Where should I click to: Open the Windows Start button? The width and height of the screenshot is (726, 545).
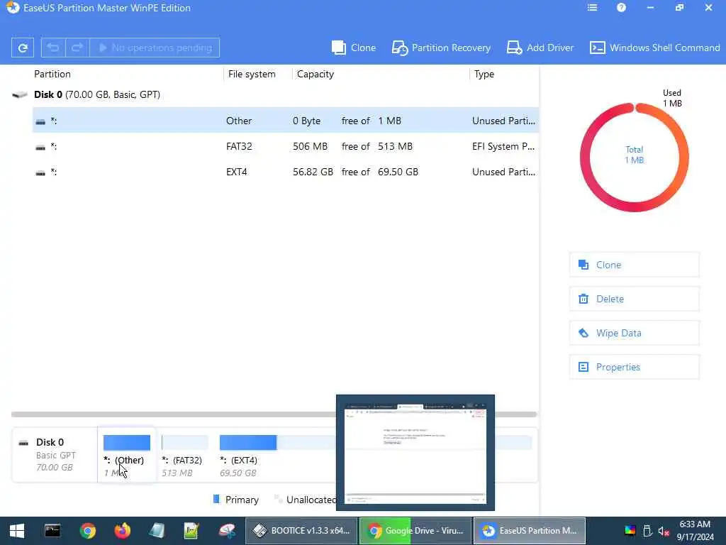[x=17, y=531]
